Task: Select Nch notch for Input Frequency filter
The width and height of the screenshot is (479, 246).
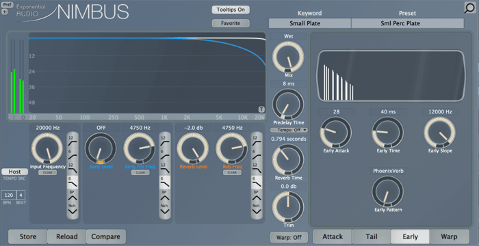Action: tap(73, 209)
